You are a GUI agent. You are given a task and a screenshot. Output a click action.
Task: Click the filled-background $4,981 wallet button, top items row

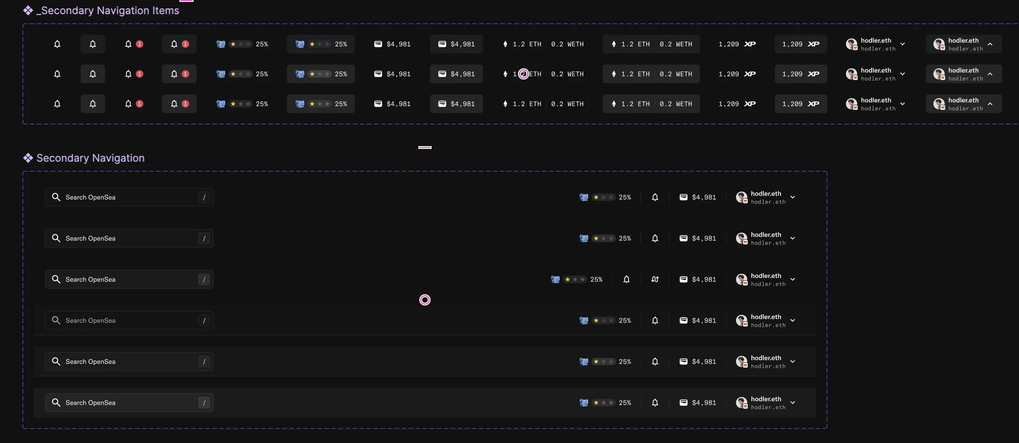click(x=457, y=44)
